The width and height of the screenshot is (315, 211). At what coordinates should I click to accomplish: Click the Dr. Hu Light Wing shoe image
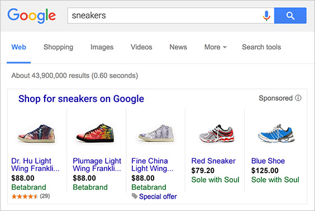[x=36, y=133]
